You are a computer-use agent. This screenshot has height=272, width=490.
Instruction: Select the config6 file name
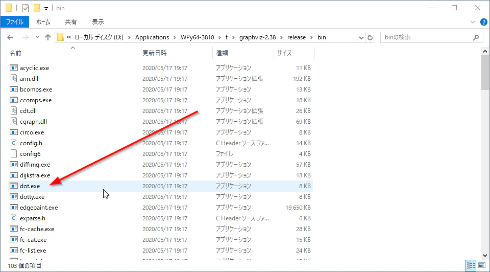(x=30, y=154)
